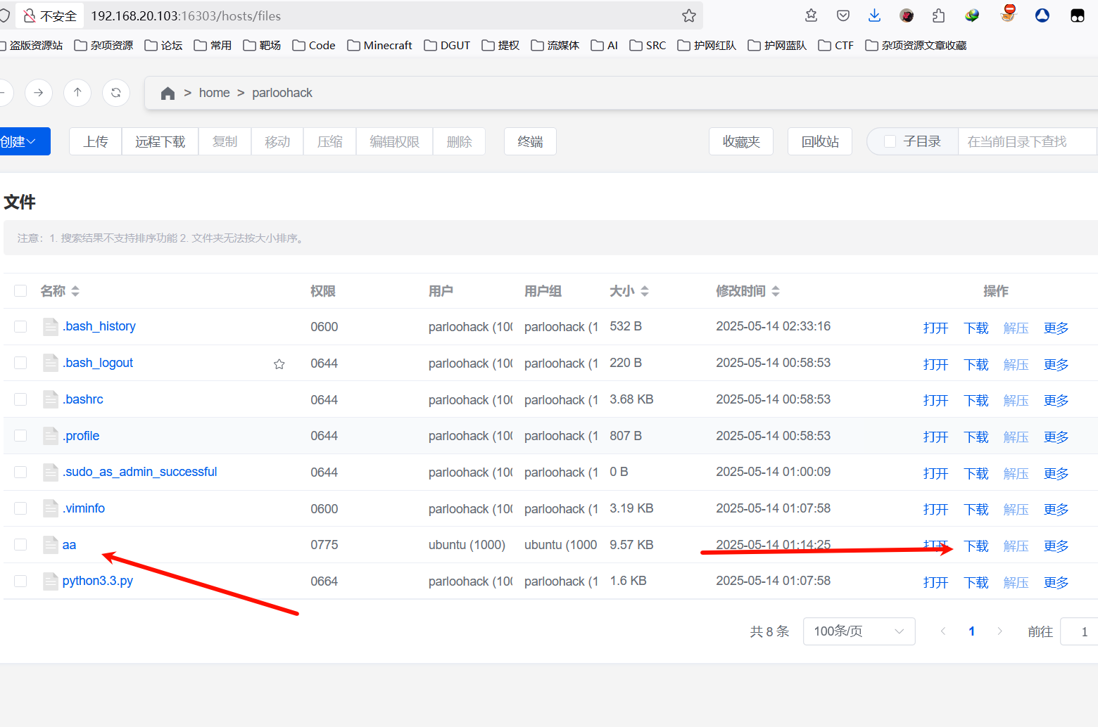Image resolution: width=1098 pixels, height=727 pixels.
Task: Check the box for the aa file
Action: click(20, 545)
